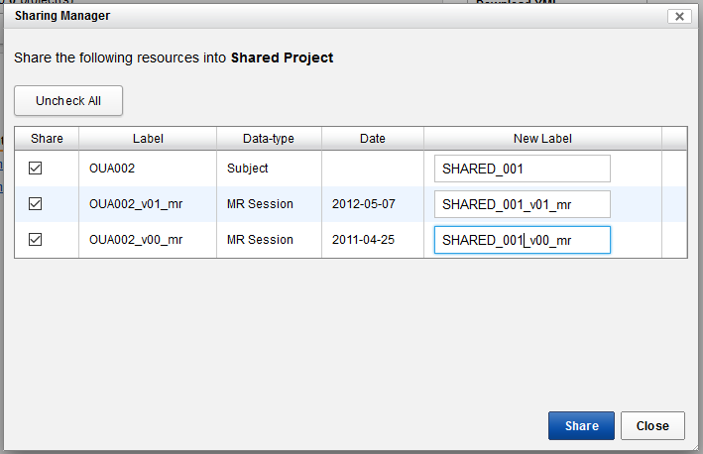Disable sharing for the OUA002_v00_mr session
This screenshot has width=703, height=454.
[x=36, y=240]
